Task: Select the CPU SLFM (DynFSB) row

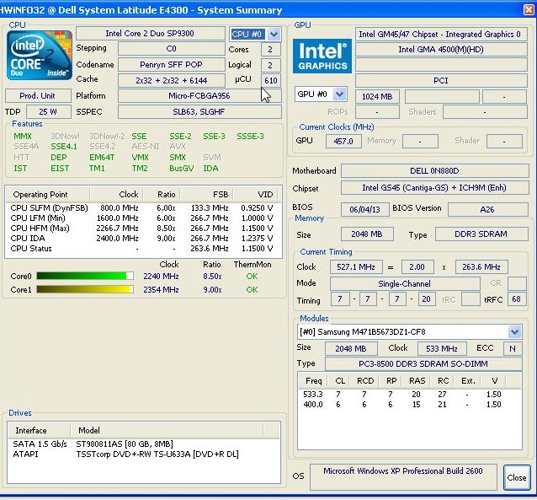Action: [x=143, y=208]
